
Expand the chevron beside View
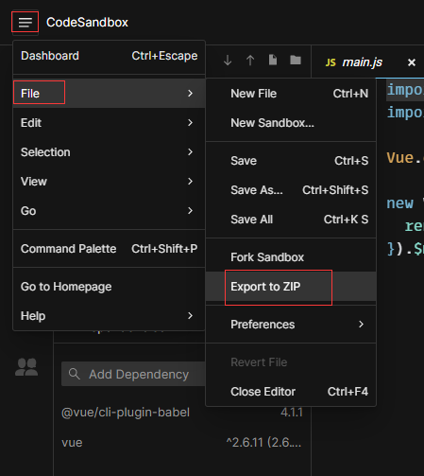[190, 182]
